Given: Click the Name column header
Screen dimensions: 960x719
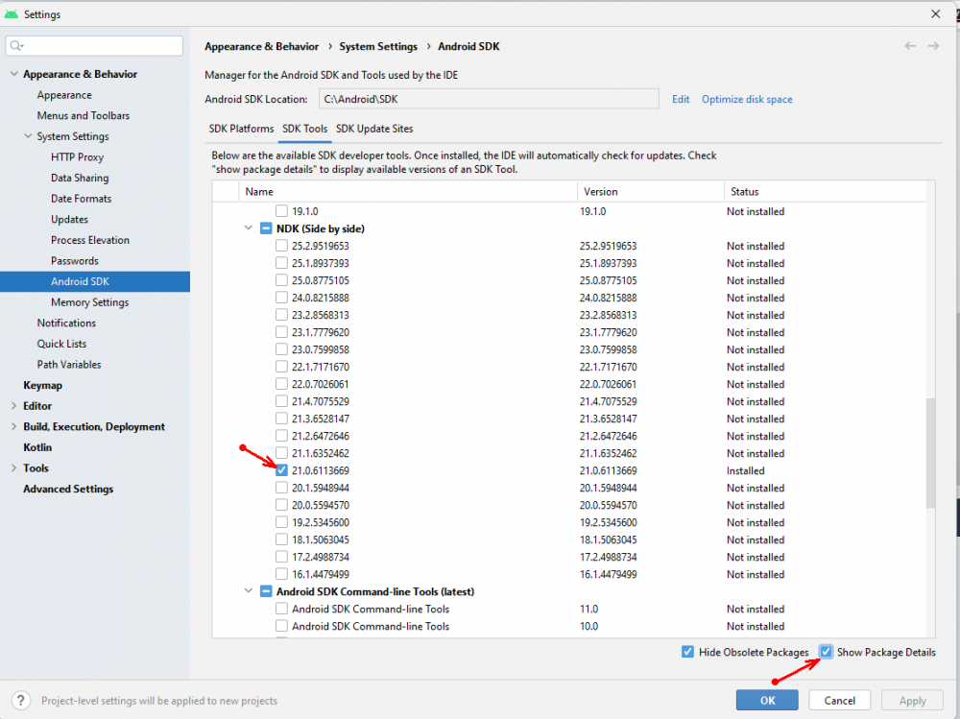Looking at the screenshot, I should click(x=408, y=192).
